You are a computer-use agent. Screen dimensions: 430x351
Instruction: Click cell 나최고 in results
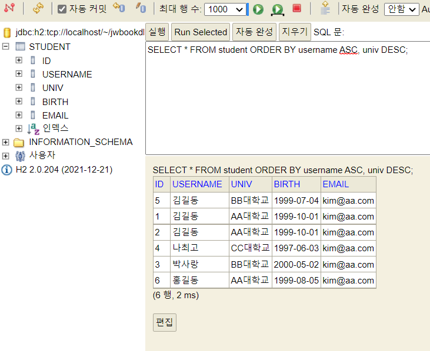[199, 248]
